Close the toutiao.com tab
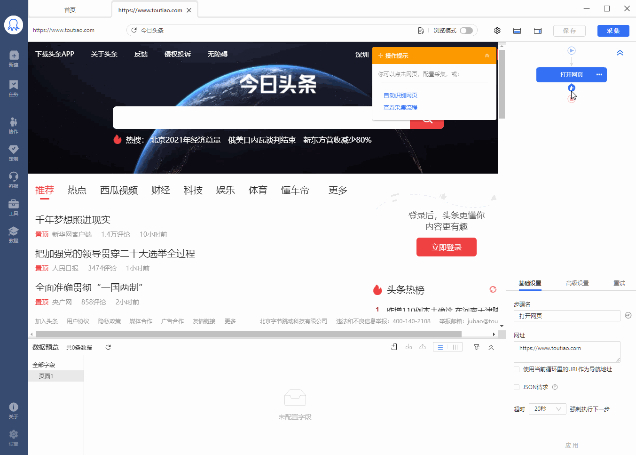The width and height of the screenshot is (636, 455). click(189, 10)
